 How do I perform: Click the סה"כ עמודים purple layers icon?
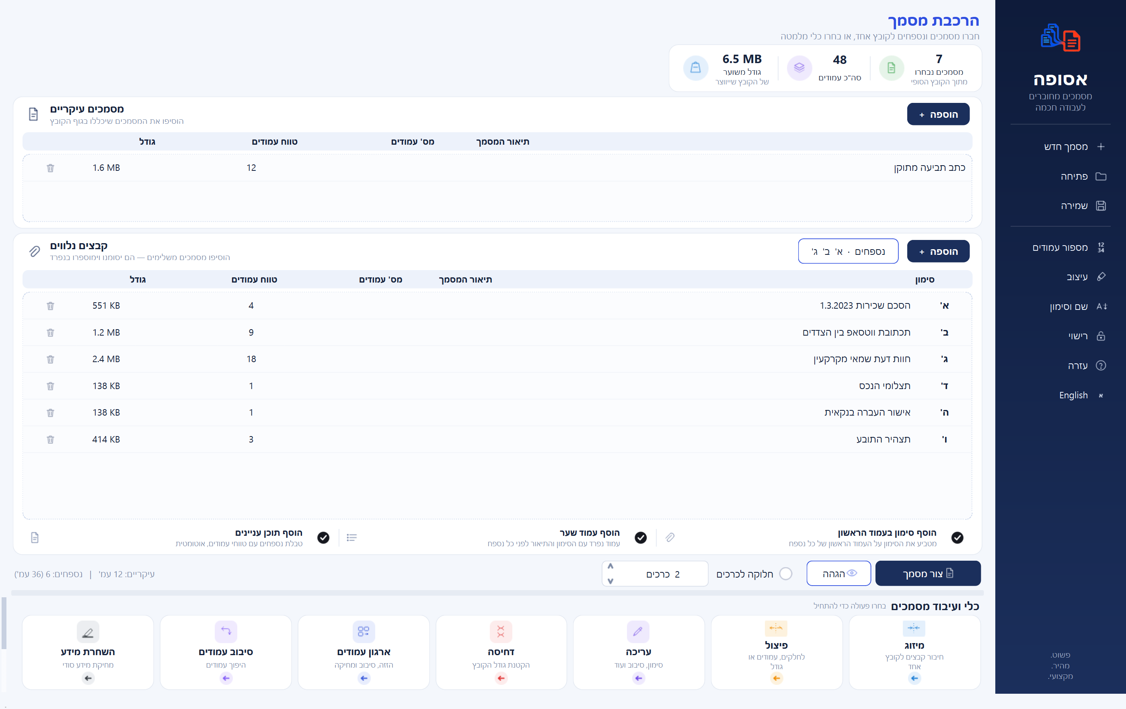click(x=799, y=68)
